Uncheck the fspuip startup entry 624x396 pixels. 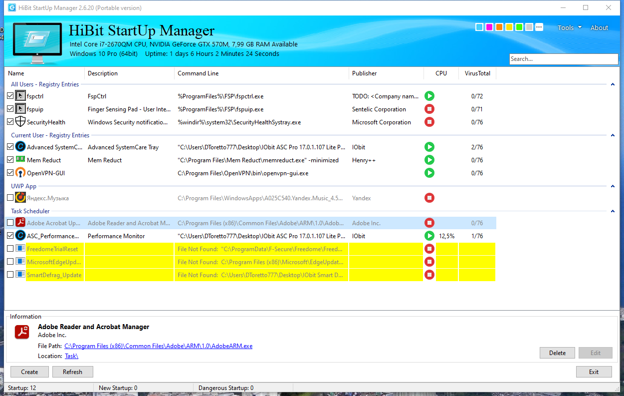(10, 109)
